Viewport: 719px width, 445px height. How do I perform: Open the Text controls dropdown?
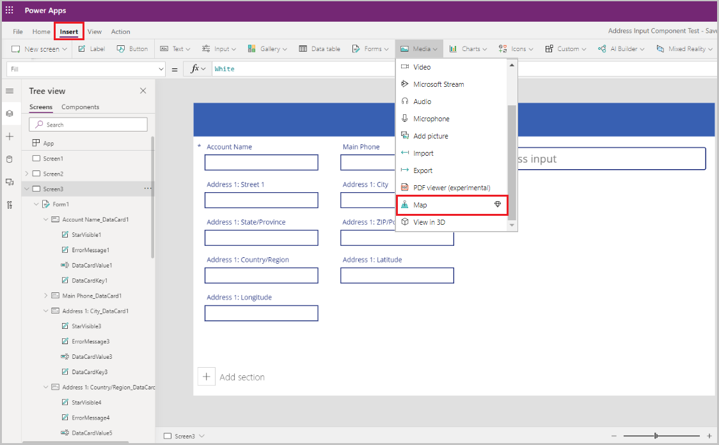click(x=175, y=49)
